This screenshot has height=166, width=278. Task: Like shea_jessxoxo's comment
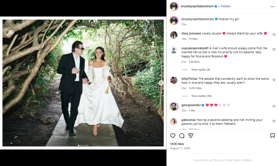click(274, 35)
